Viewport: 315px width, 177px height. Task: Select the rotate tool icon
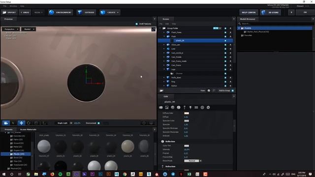pos(29,123)
